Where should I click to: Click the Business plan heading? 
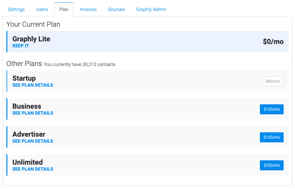click(27, 106)
